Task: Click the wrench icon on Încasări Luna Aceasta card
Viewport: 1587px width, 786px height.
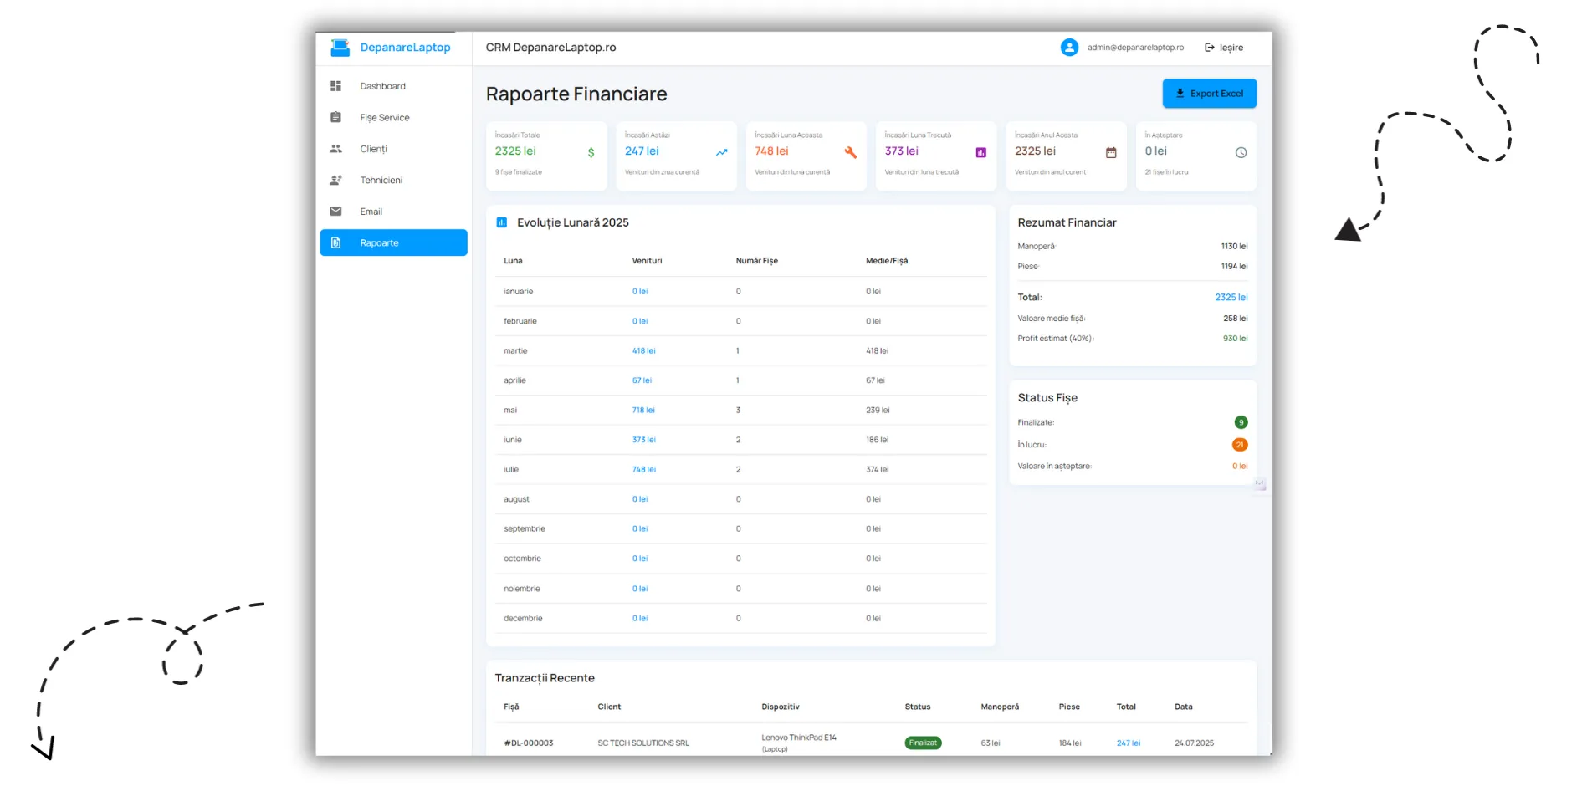Action: (851, 152)
